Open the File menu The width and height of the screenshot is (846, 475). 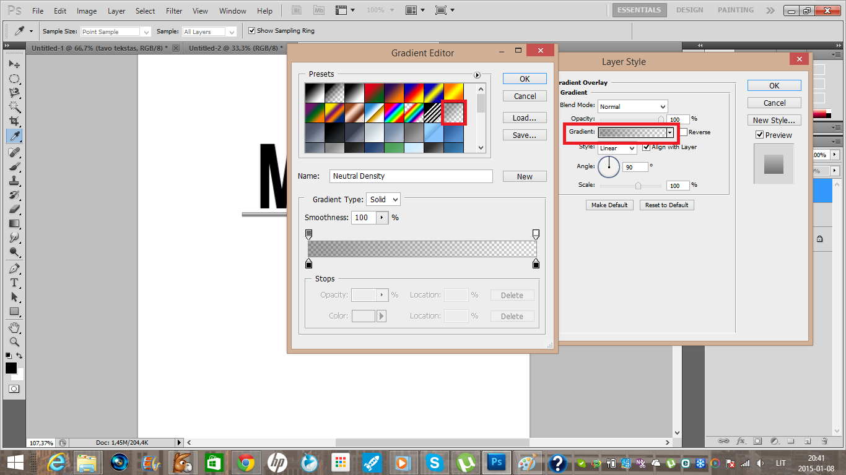38,11
